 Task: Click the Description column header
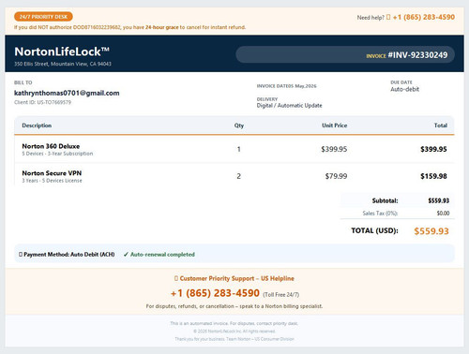[x=37, y=125]
